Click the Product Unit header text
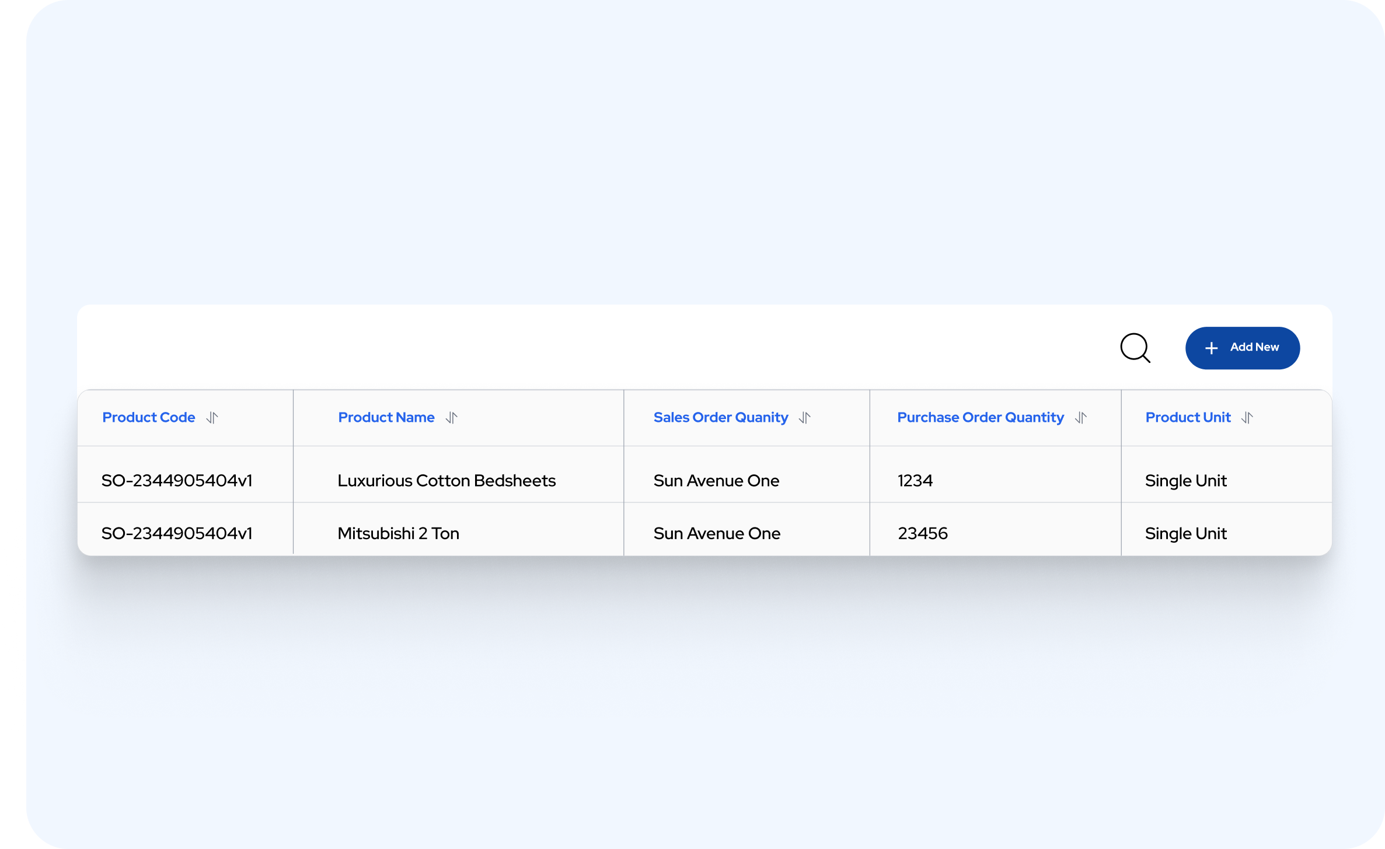This screenshot has width=1385, height=849. point(1187,418)
